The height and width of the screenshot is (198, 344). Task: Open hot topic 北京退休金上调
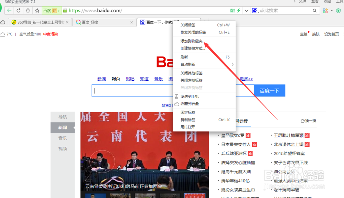click(289, 144)
